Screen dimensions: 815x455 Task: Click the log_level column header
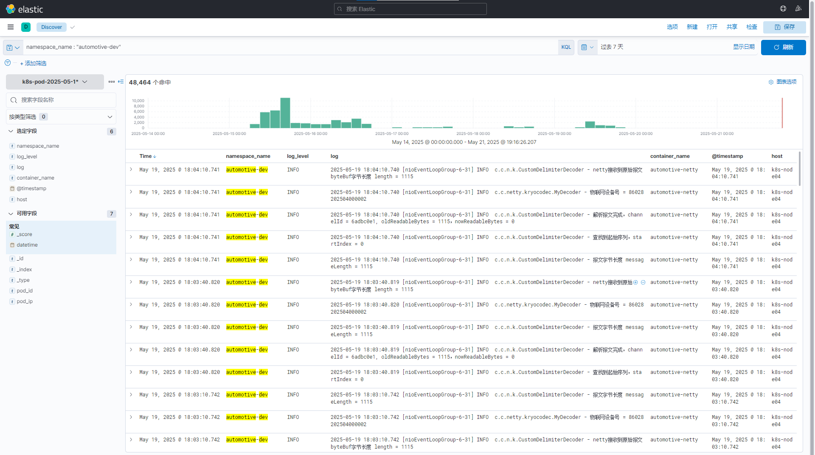[x=298, y=156]
